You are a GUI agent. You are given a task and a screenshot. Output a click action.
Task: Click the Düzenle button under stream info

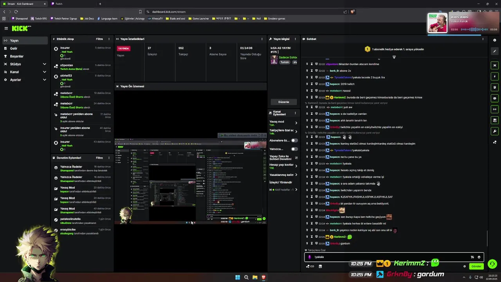[284, 102]
